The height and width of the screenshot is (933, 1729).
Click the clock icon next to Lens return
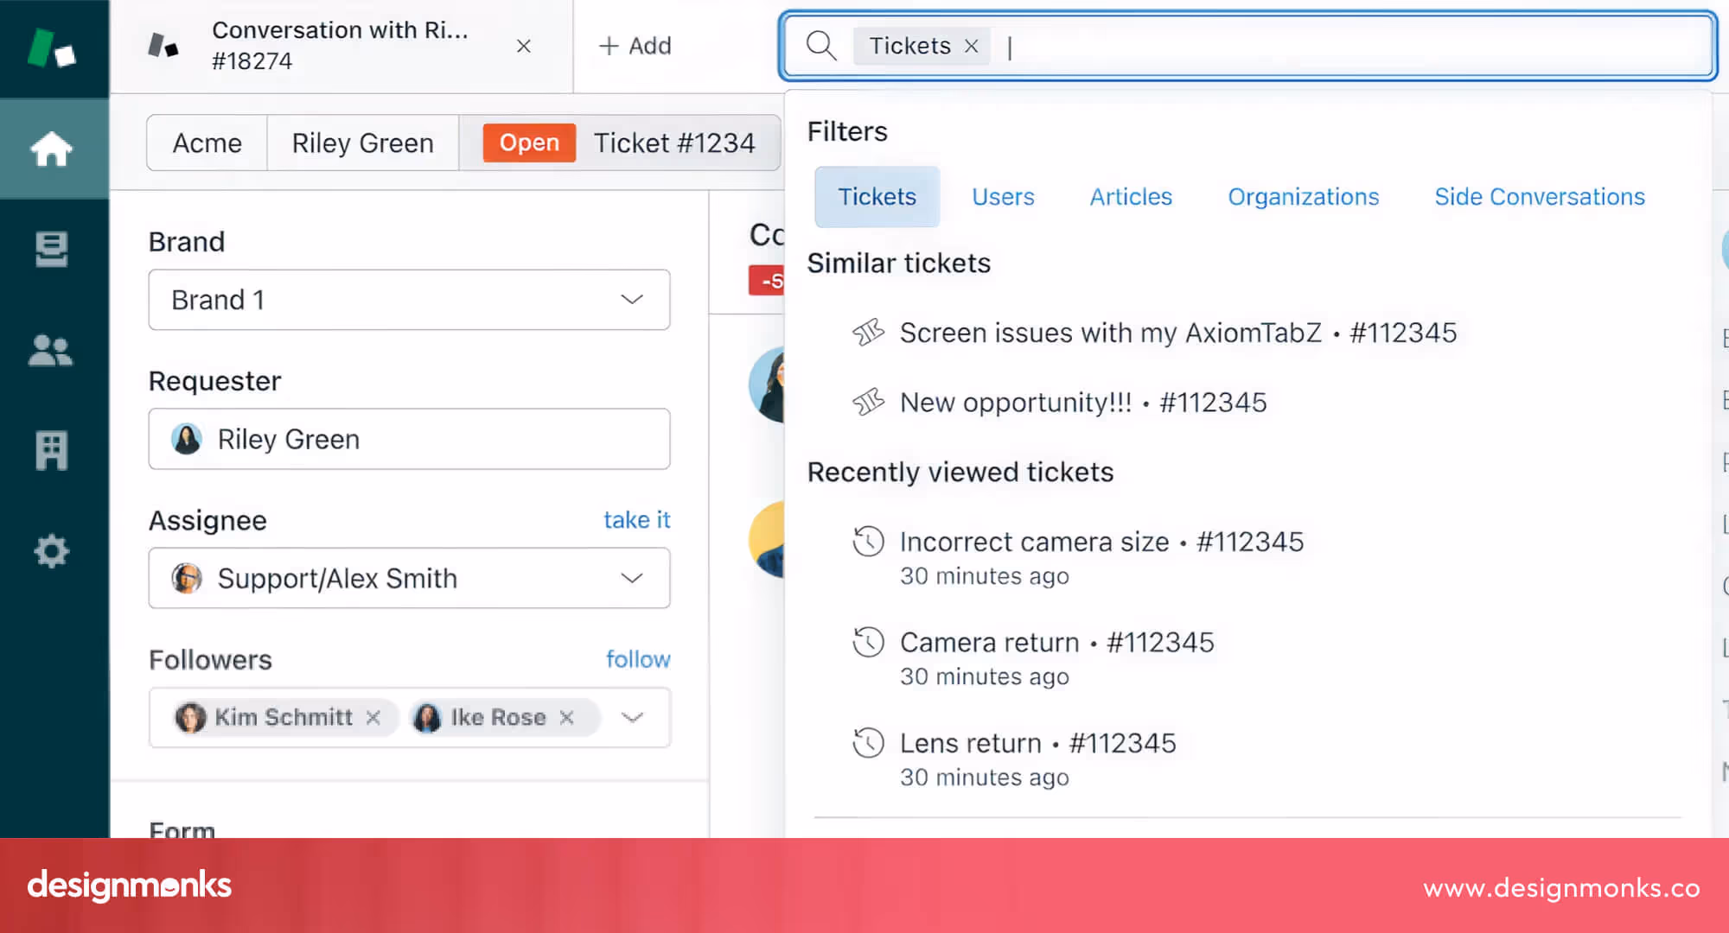coord(868,741)
